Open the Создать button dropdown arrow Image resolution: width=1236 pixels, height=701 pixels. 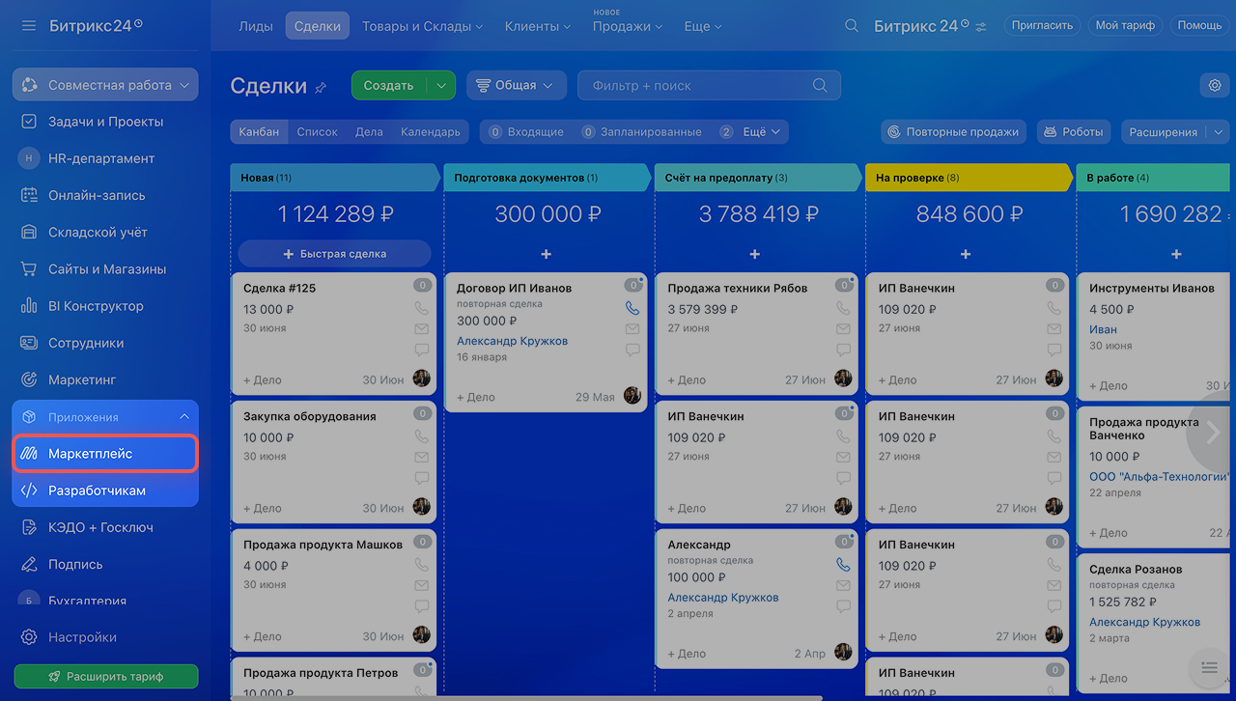pos(441,85)
